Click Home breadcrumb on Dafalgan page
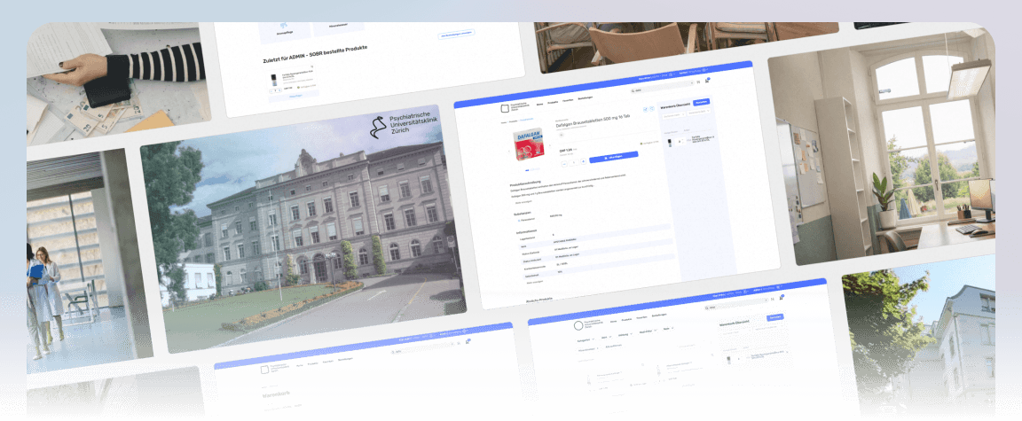The image size is (1022, 421). [504, 122]
